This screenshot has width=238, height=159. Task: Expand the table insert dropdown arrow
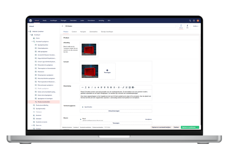(135, 87)
